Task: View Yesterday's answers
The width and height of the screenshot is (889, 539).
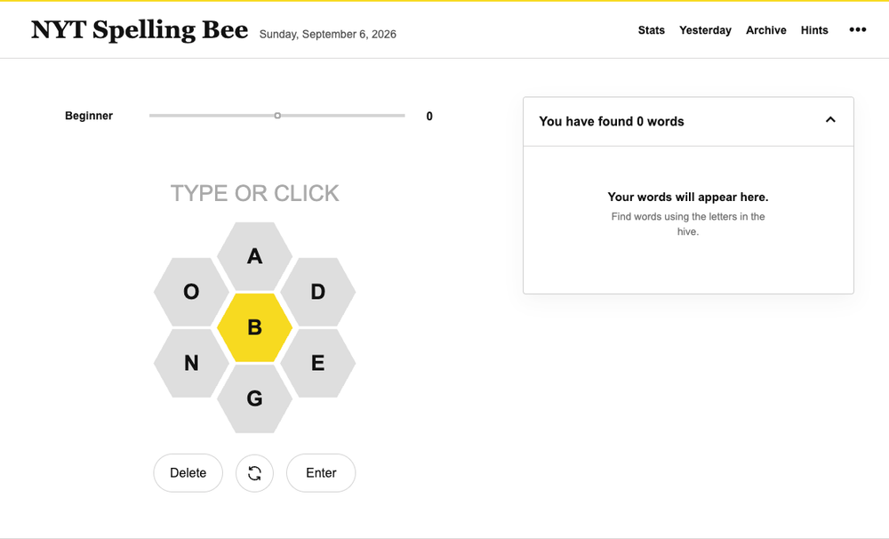Action: coord(705,30)
